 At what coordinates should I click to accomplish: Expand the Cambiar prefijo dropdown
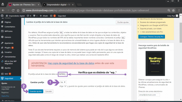click(63, 82)
